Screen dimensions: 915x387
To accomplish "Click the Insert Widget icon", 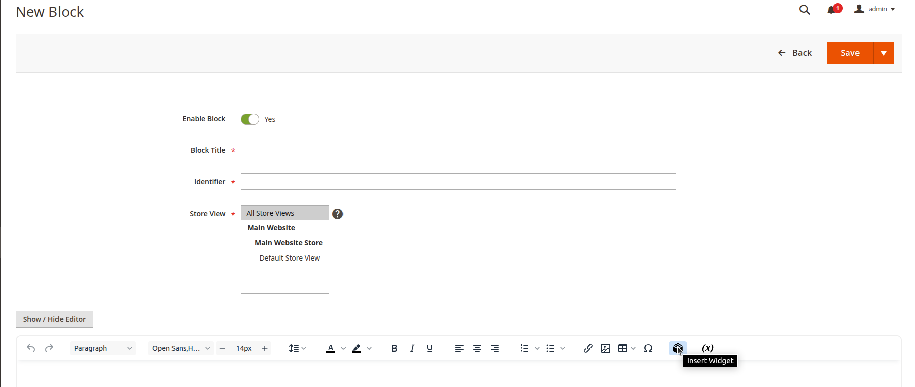I will [677, 348].
